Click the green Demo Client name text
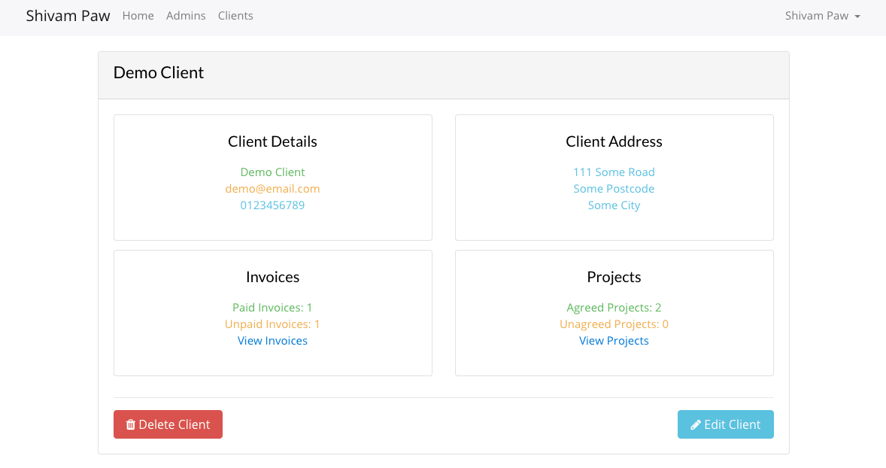The height and width of the screenshot is (468, 886). (272, 172)
